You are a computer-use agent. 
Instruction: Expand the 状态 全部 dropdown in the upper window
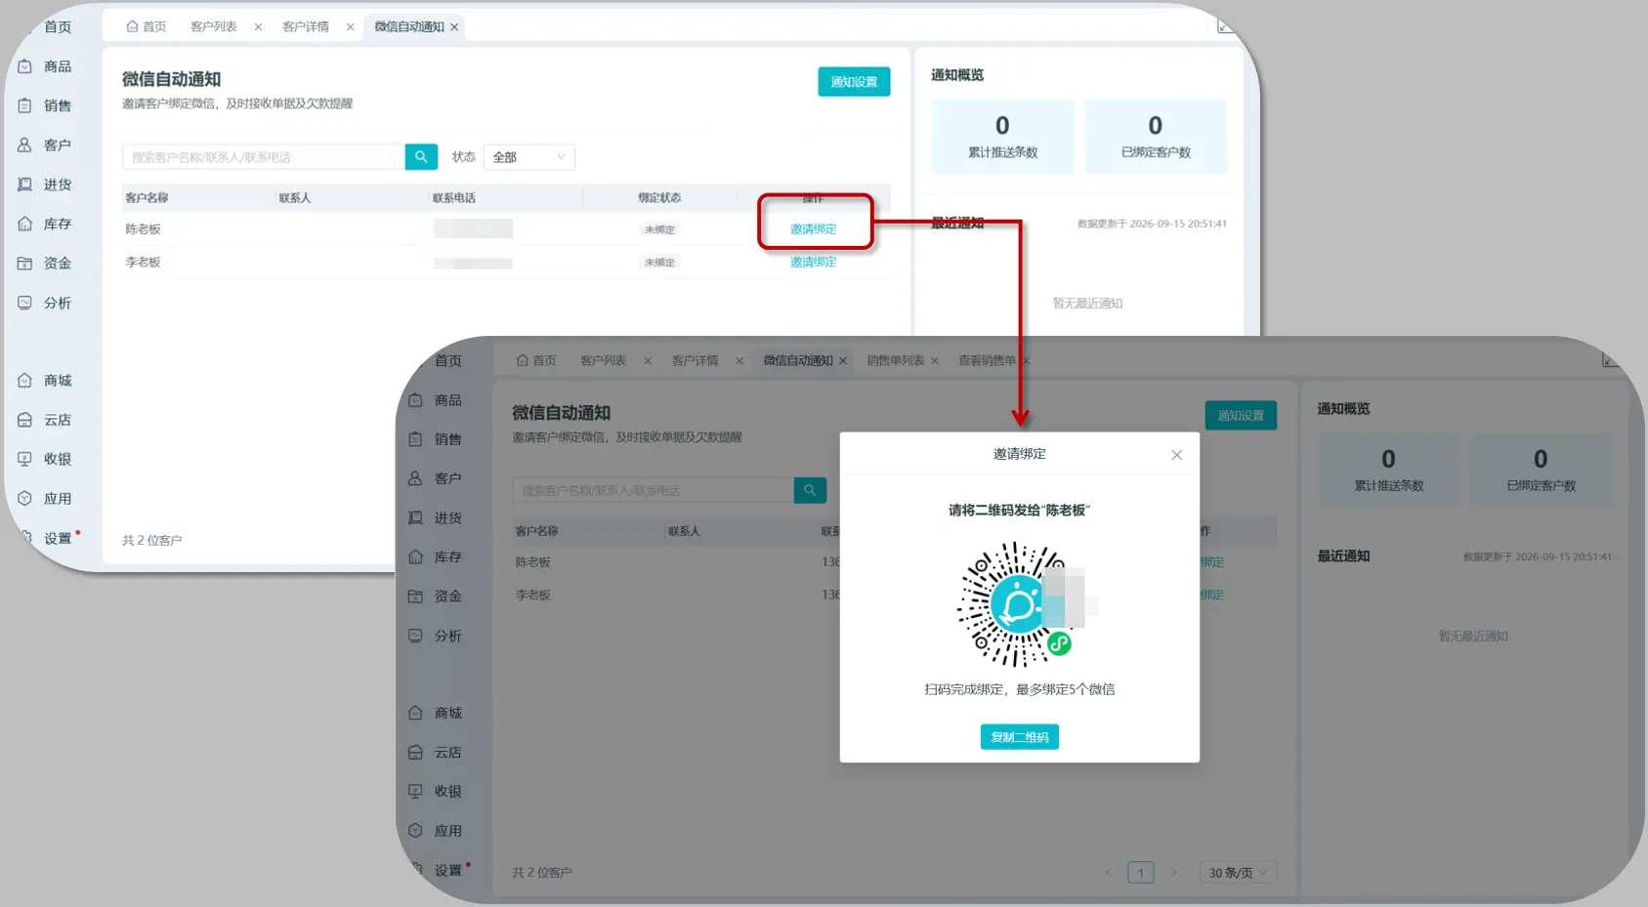point(528,157)
